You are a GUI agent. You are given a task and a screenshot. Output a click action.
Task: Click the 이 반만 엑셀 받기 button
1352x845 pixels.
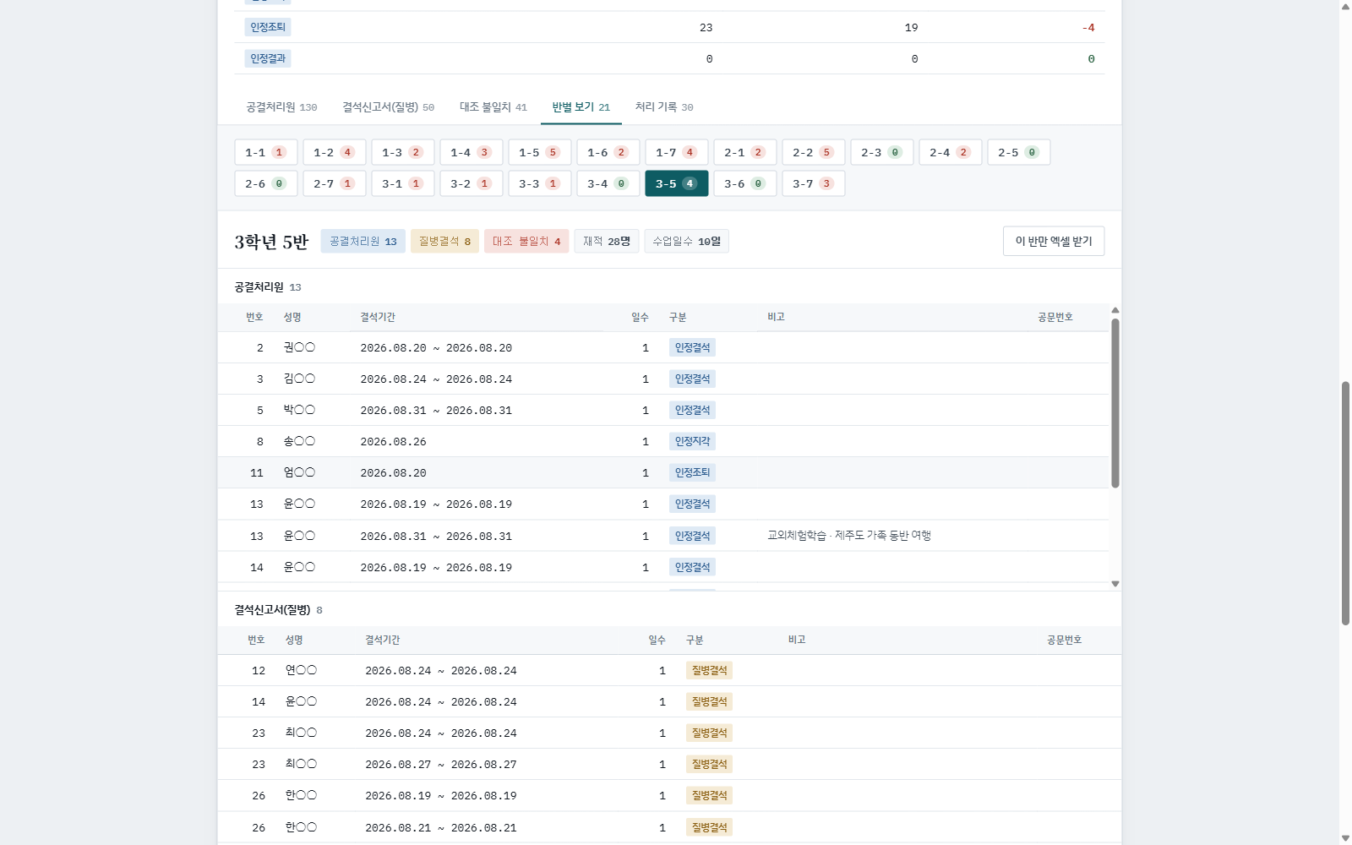tap(1054, 241)
